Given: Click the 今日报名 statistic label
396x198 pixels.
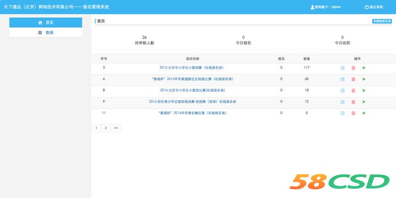Looking at the screenshot, I should (243, 43).
